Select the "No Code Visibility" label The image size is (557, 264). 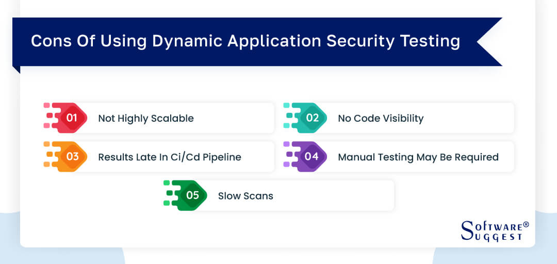pos(381,118)
